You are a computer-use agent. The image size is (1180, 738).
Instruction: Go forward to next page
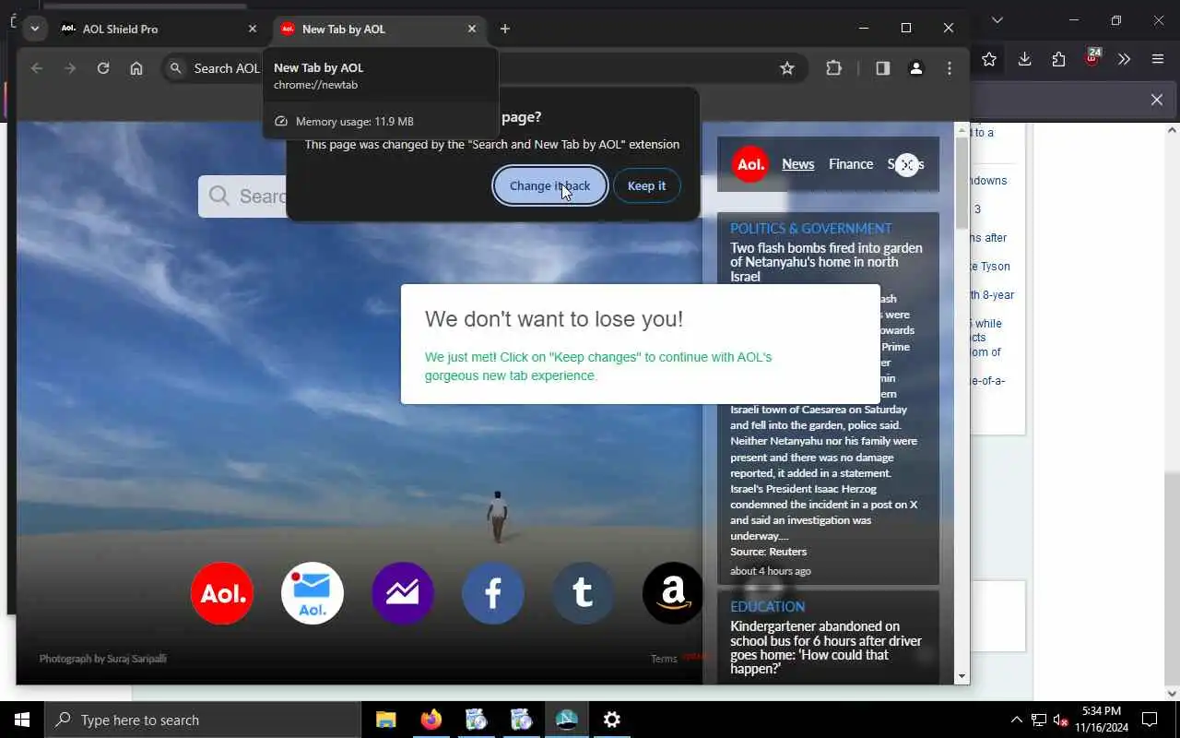click(70, 68)
